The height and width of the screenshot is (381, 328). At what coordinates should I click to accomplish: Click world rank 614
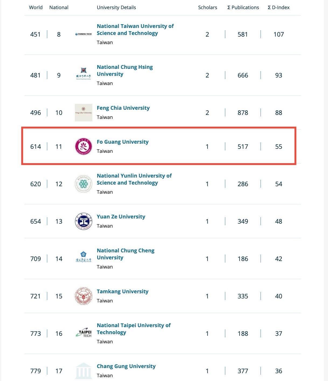(36, 147)
